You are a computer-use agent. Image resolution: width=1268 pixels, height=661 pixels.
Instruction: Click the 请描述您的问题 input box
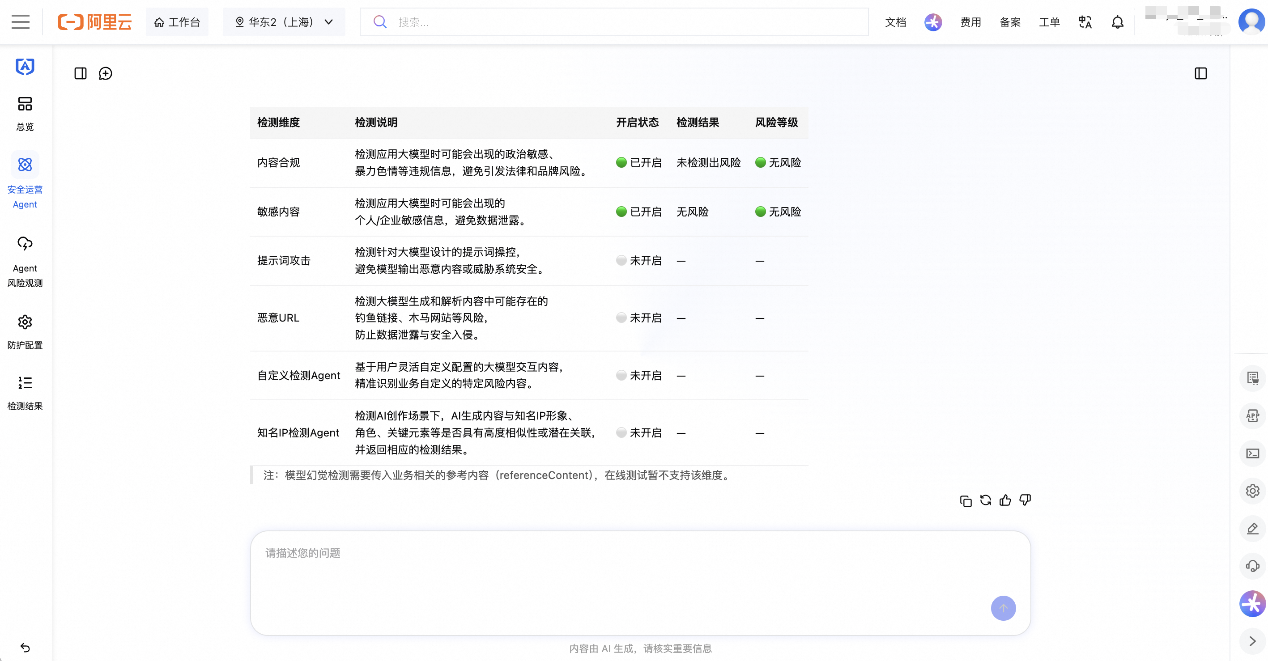(640, 583)
